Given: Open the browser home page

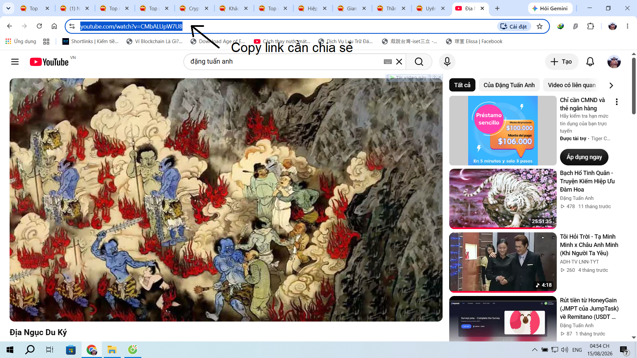Looking at the screenshot, I should (54, 26).
